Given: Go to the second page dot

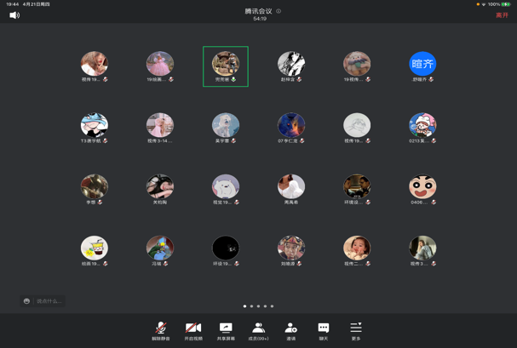Looking at the screenshot, I should [x=252, y=306].
